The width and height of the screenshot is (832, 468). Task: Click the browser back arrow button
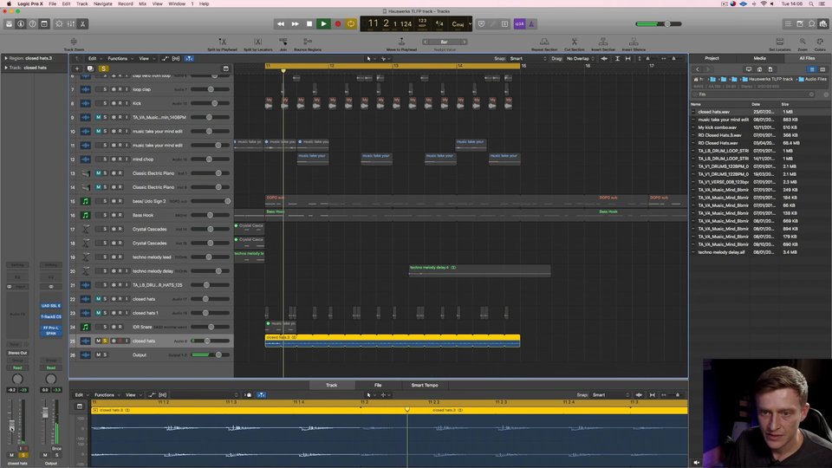click(697, 69)
